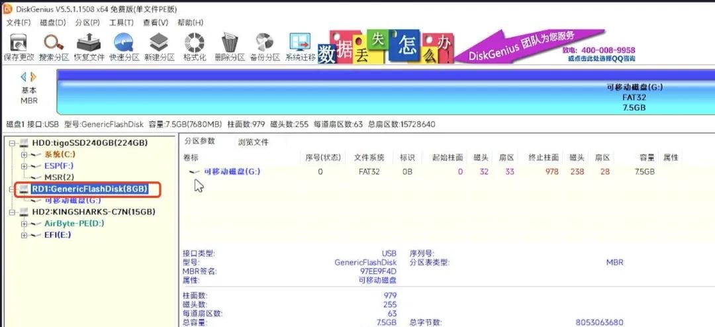The height and width of the screenshot is (327, 715).
Task: Collapse the HD2:KINGSHARKS-C7N tree node
Action: point(13,212)
